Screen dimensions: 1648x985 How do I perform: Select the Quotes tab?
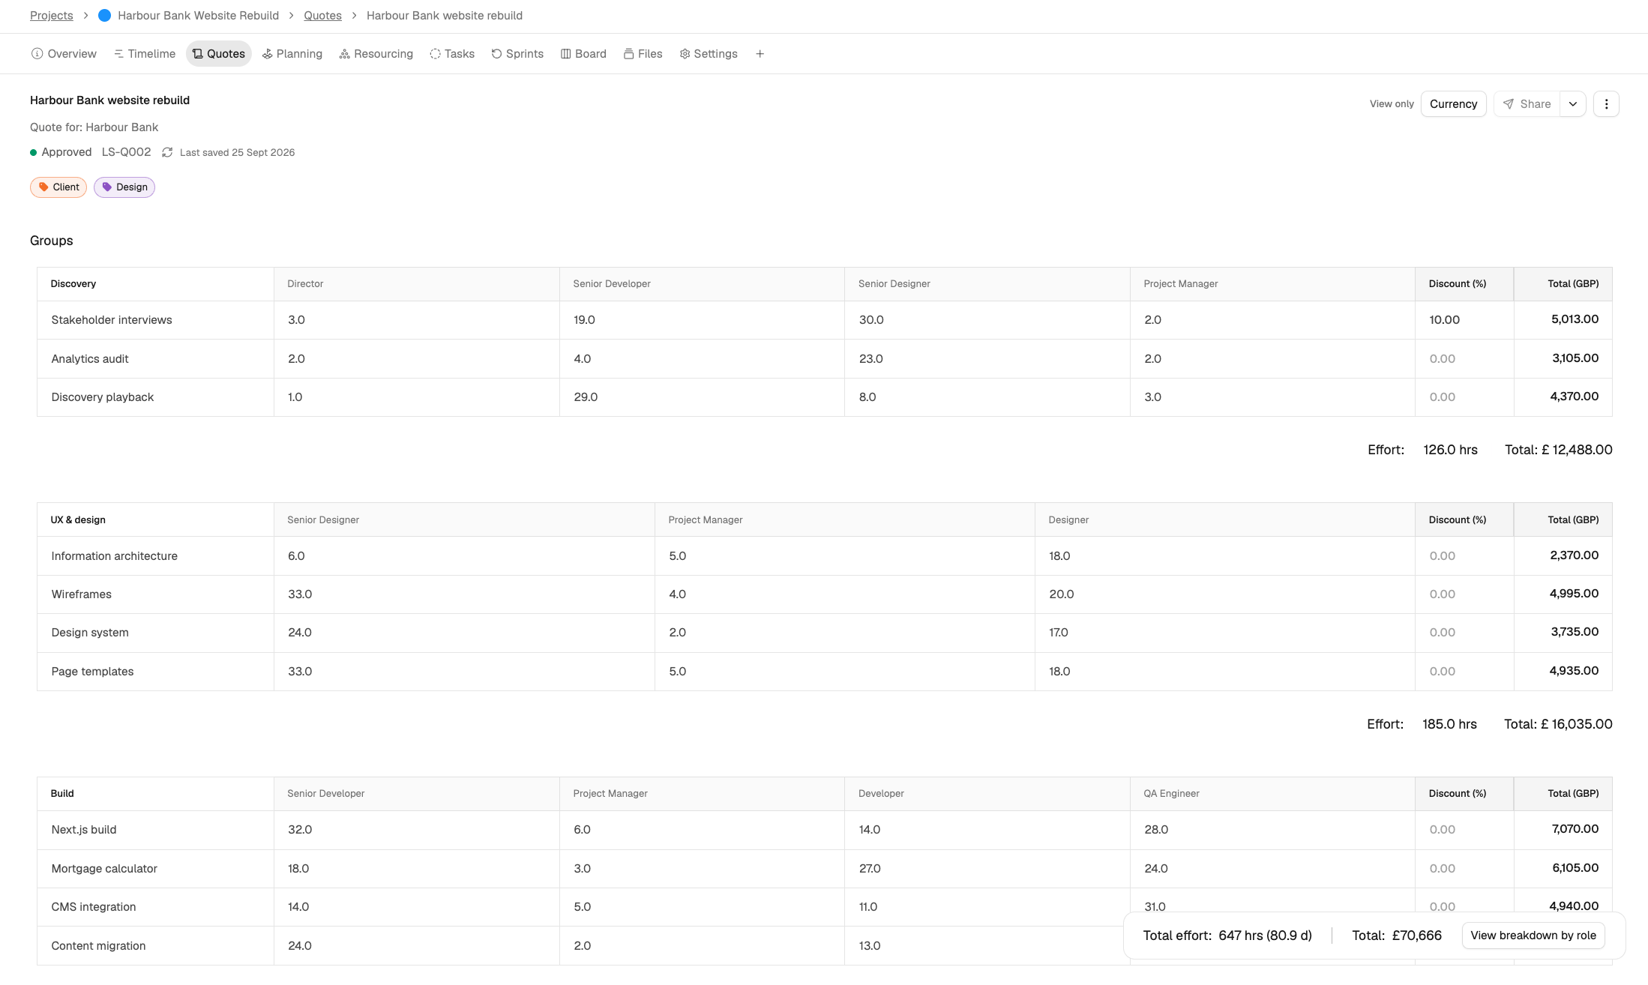pos(218,54)
